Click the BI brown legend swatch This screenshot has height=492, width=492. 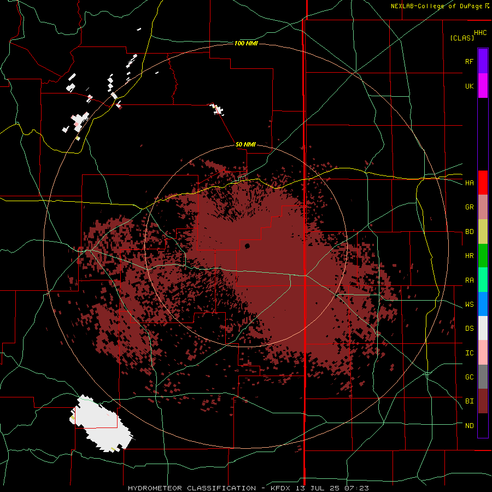[483, 401]
